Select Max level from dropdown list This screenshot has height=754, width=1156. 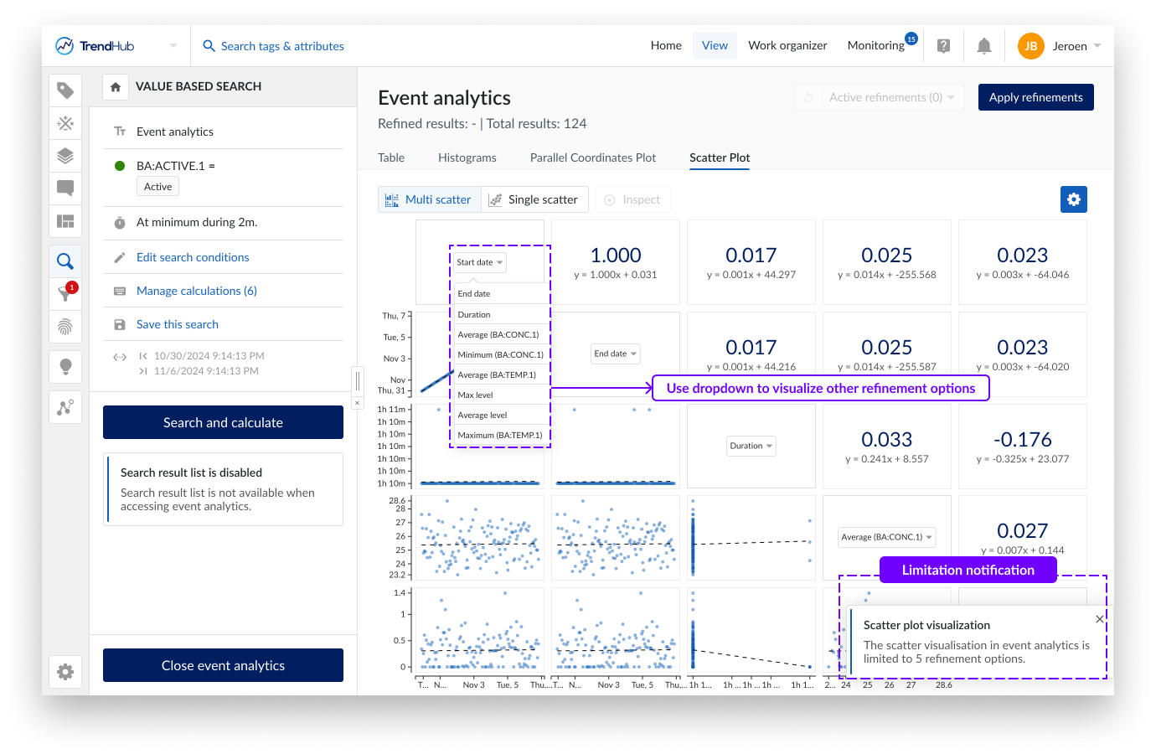pos(476,395)
